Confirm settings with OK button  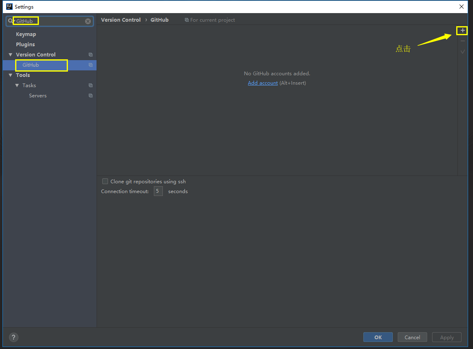tap(378, 337)
